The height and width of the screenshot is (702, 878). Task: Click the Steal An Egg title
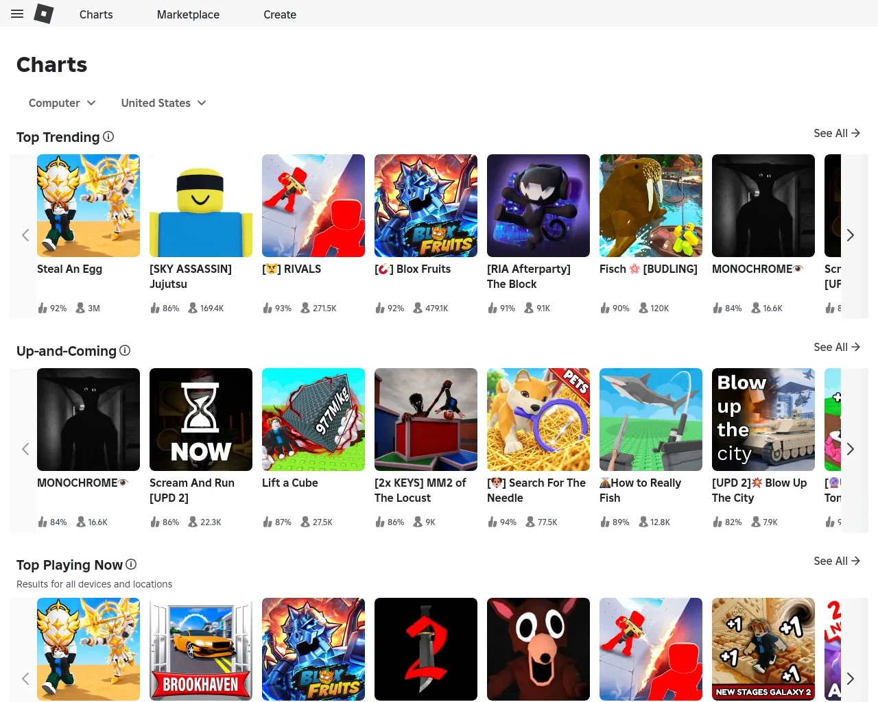[69, 269]
